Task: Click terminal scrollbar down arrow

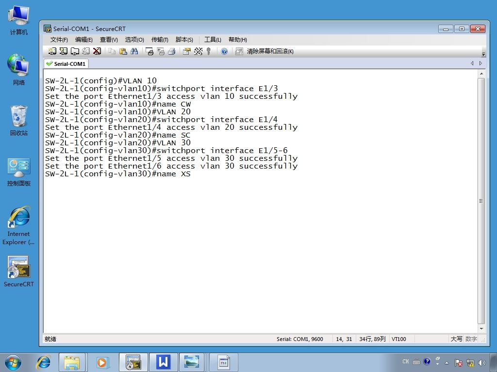Action: 481,329
